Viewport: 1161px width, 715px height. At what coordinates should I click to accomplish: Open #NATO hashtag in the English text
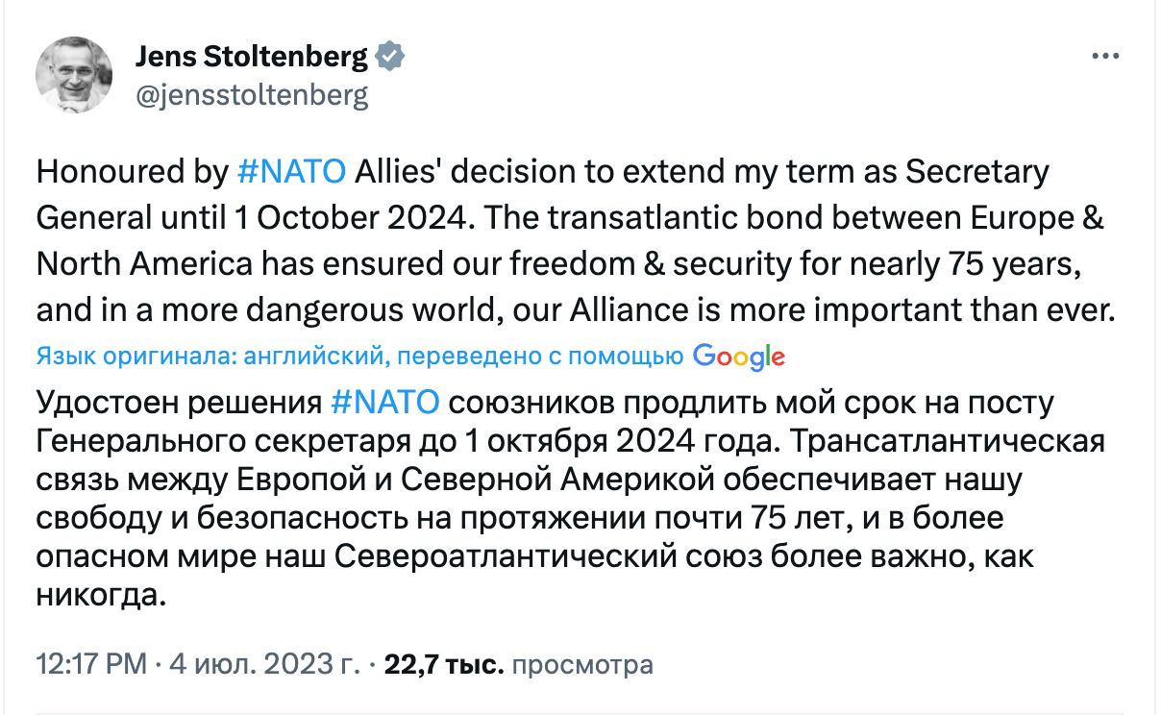pyautogui.click(x=290, y=172)
